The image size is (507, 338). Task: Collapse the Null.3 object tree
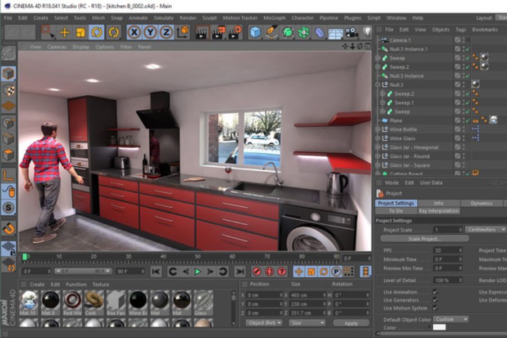point(377,84)
